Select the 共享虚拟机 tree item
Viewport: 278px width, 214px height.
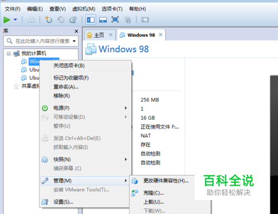(x=31, y=86)
